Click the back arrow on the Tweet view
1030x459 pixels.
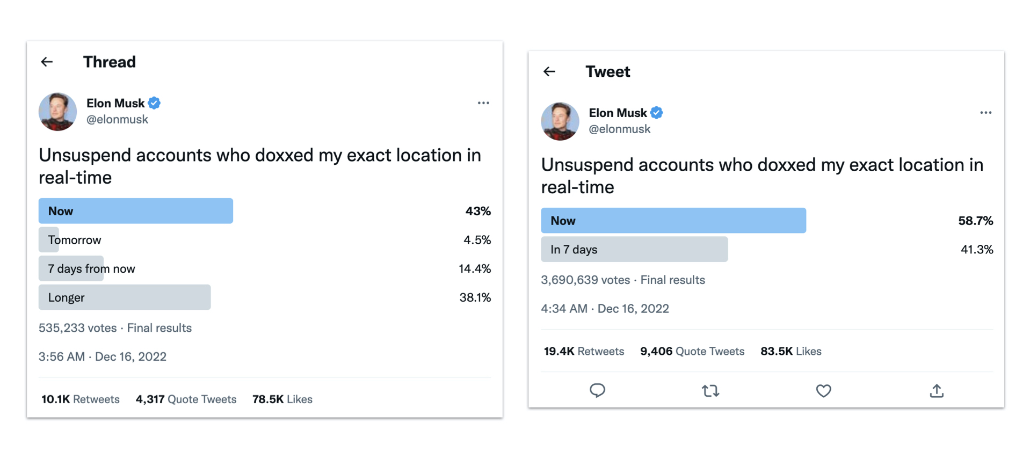tap(549, 71)
